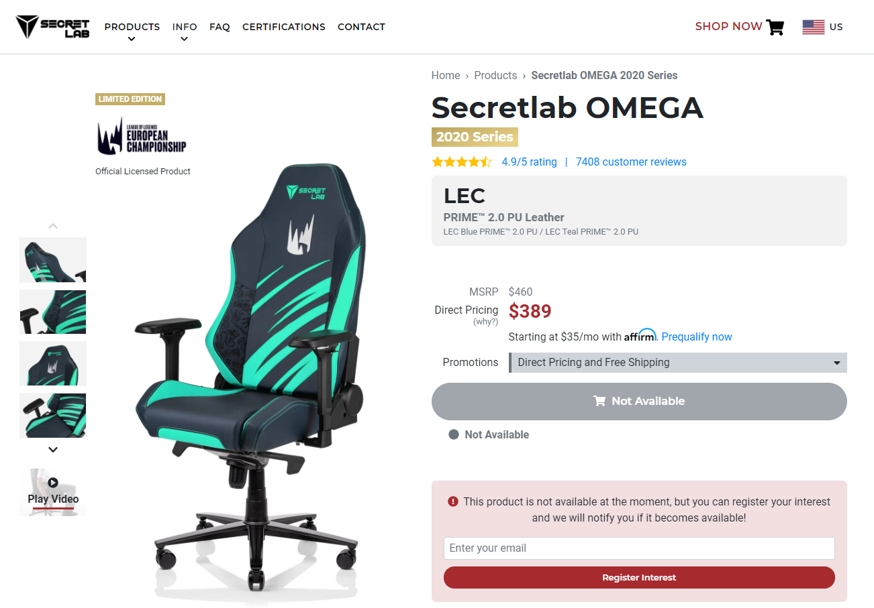Click the Products breadcrumb link
Image resolution: width=874 pixels, height=608 pixels.
click(x=495, y=76)
